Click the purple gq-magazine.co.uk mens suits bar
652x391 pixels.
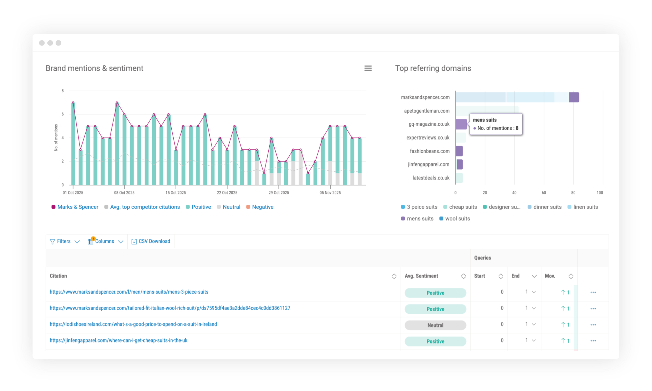pyautogui.click(x=461, y=124)
